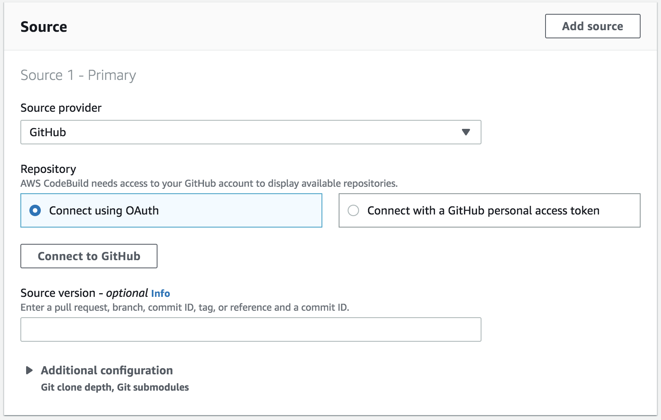Click the personal access token option label
Screen dimensions: 661x420
pos(483,210)
